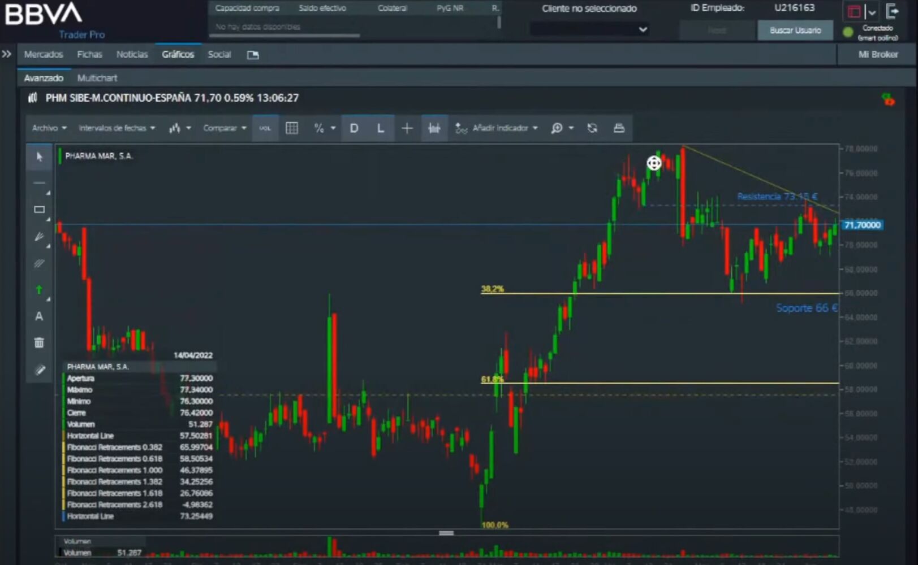Select the green up-arrow marker tool

tap(39, 290)
